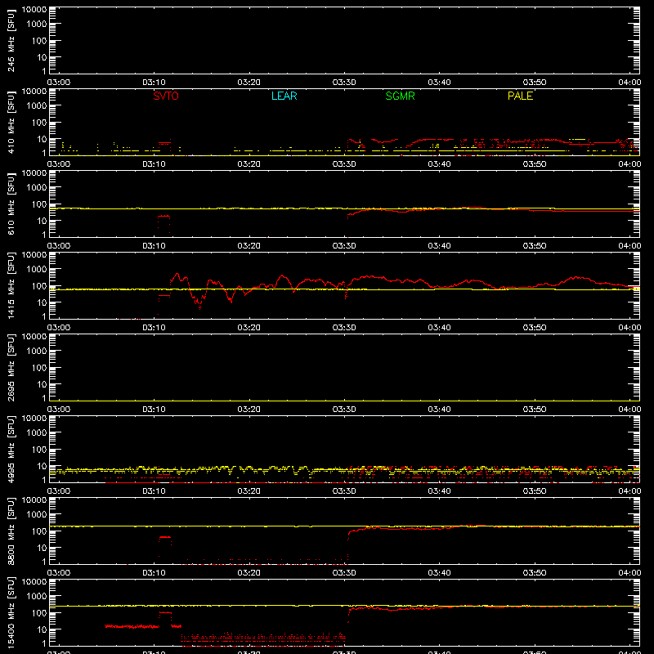
Task: Click the green SGMR station label
Action: [x=400, y=96]
